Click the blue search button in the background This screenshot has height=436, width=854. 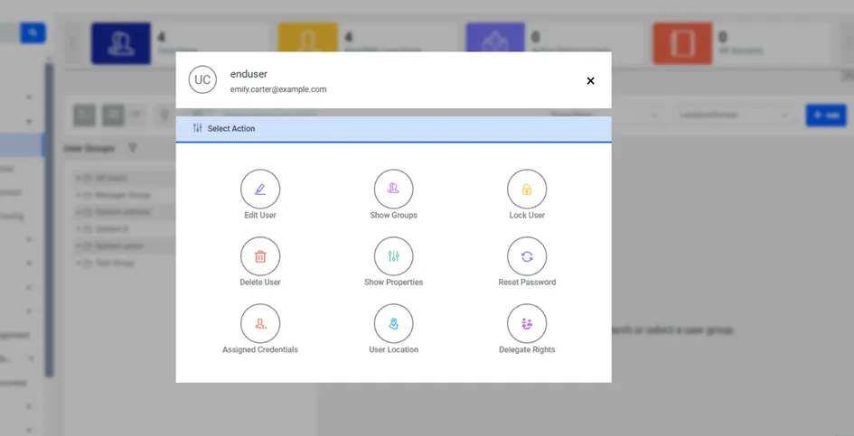pyautogui.click(x=33, y=33)
